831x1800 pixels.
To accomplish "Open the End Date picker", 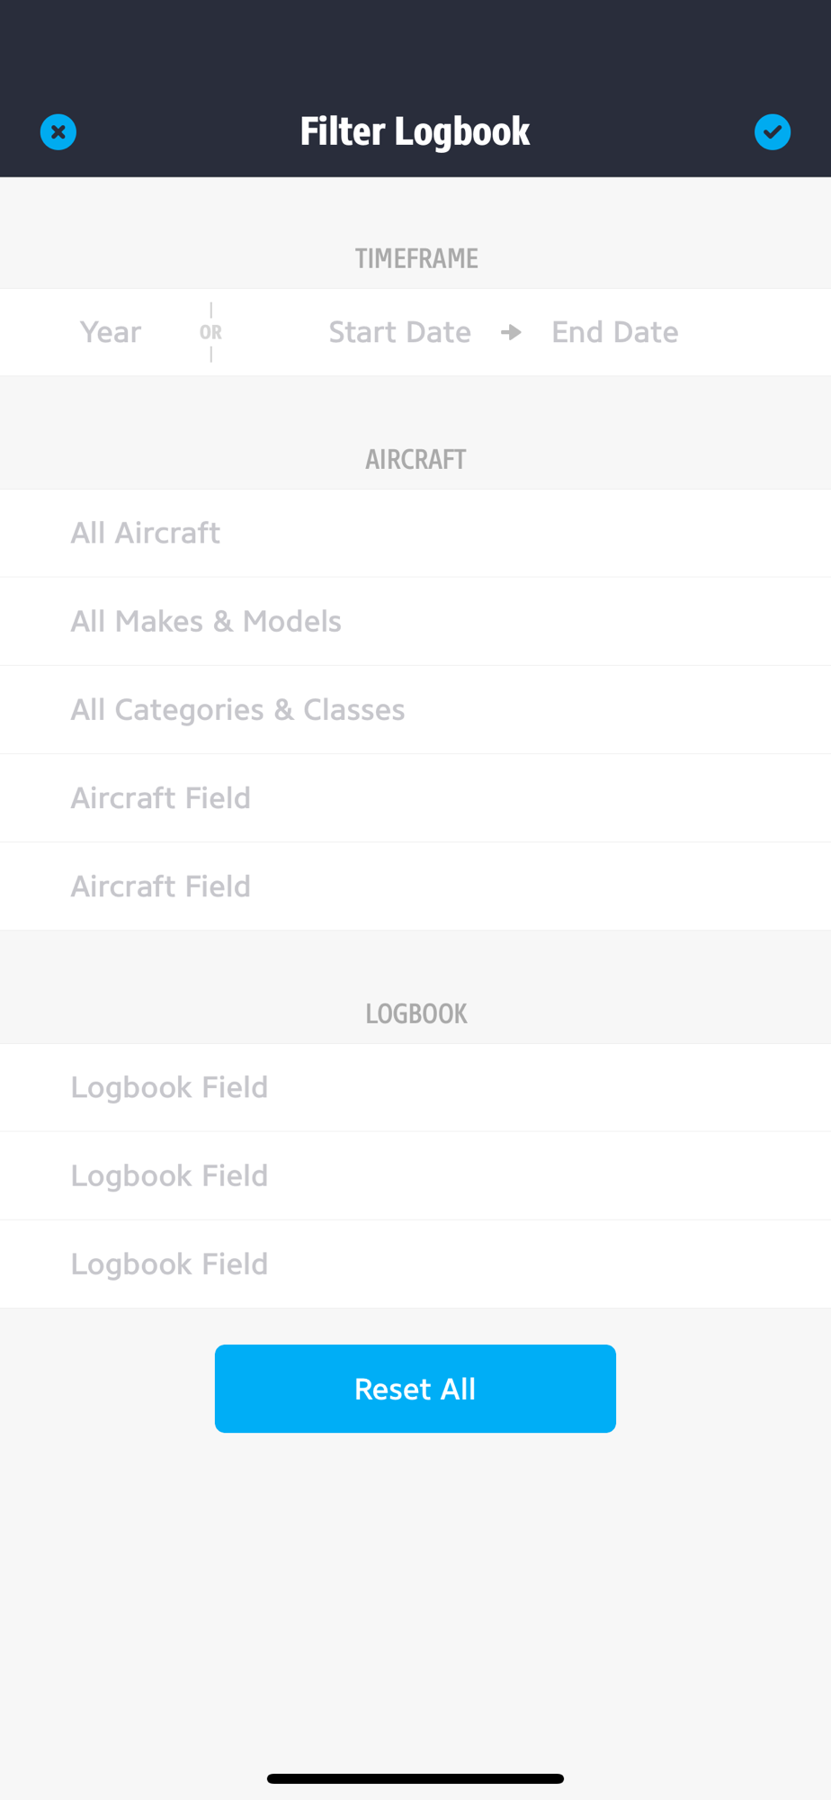I will 614,332.
